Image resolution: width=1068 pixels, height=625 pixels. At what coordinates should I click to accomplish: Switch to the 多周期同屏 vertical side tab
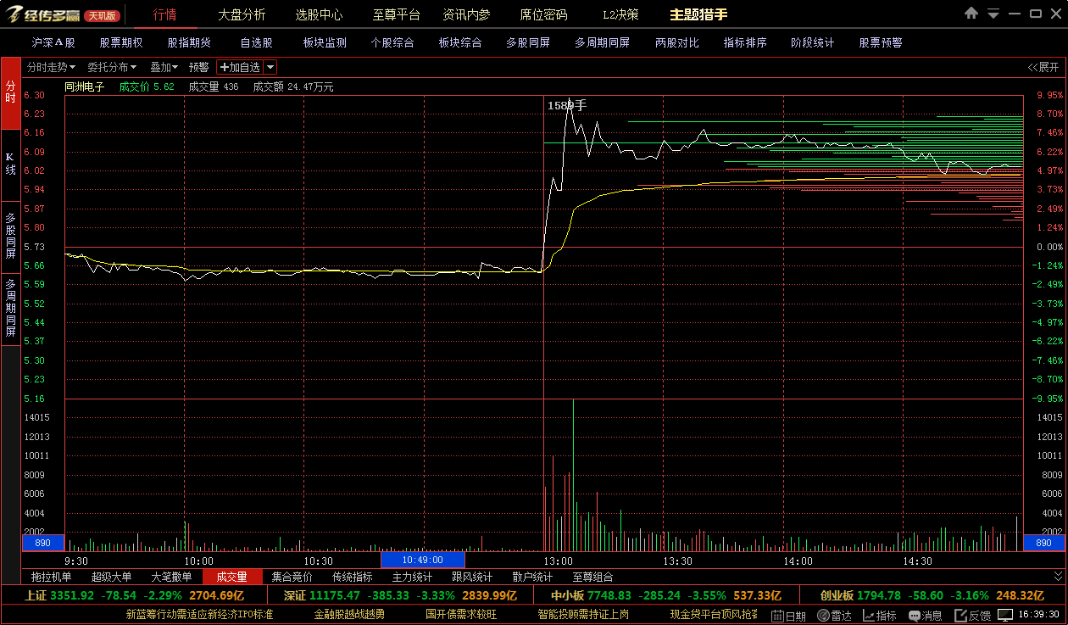[11, 308]
